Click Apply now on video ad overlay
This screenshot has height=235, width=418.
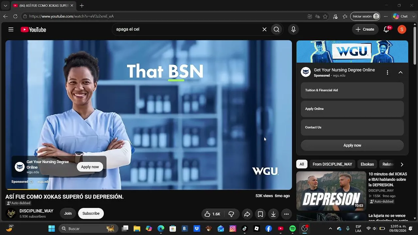(x=90, y=167)
